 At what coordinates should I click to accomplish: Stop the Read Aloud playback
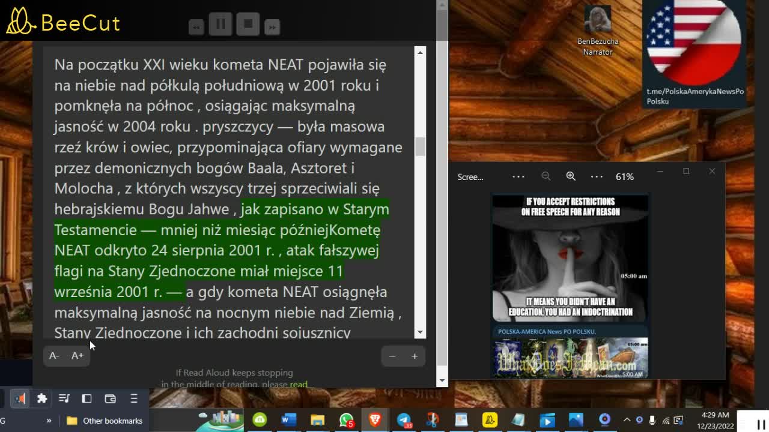248,24
